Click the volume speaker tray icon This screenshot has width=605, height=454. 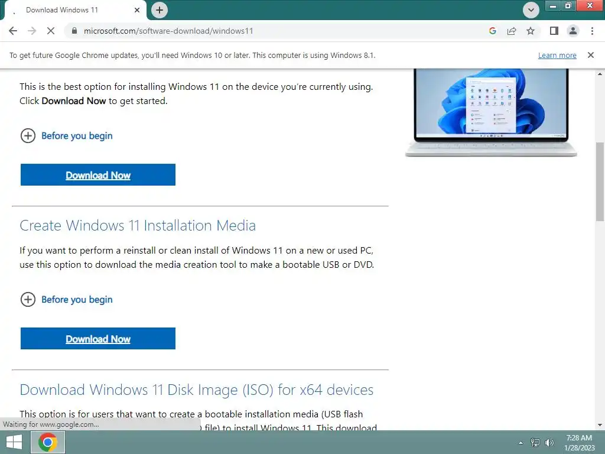click(549, 442)
